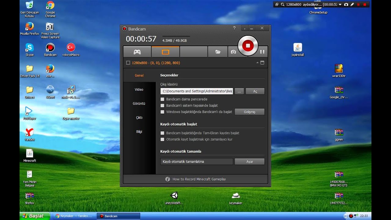
Task: Open the dropdown arrow on the recording bar
Action: pos(340,5)
